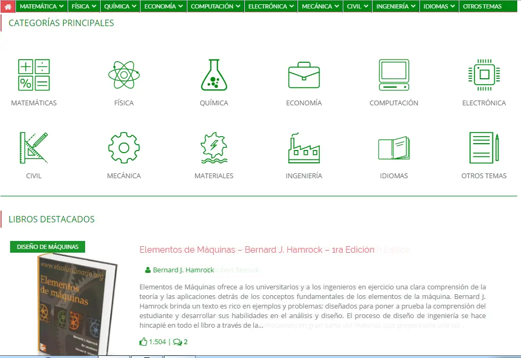The image size is (521, 358).
Task: Open the Civil ruler and pencil icon
Action: pos(34,148)
